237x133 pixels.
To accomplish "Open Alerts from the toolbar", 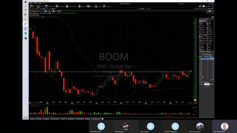I will click(90, 6).
